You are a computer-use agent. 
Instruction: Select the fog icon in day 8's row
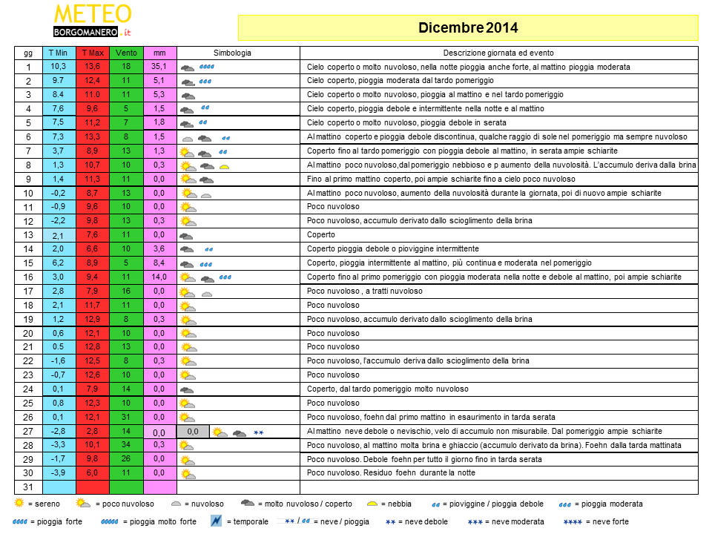[x=224, y=167]
